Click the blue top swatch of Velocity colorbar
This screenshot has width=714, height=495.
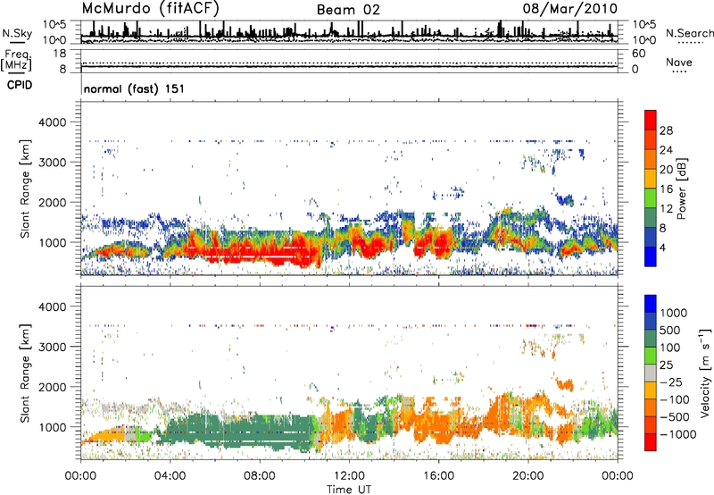pyautogui.click(x=651, y=304)
